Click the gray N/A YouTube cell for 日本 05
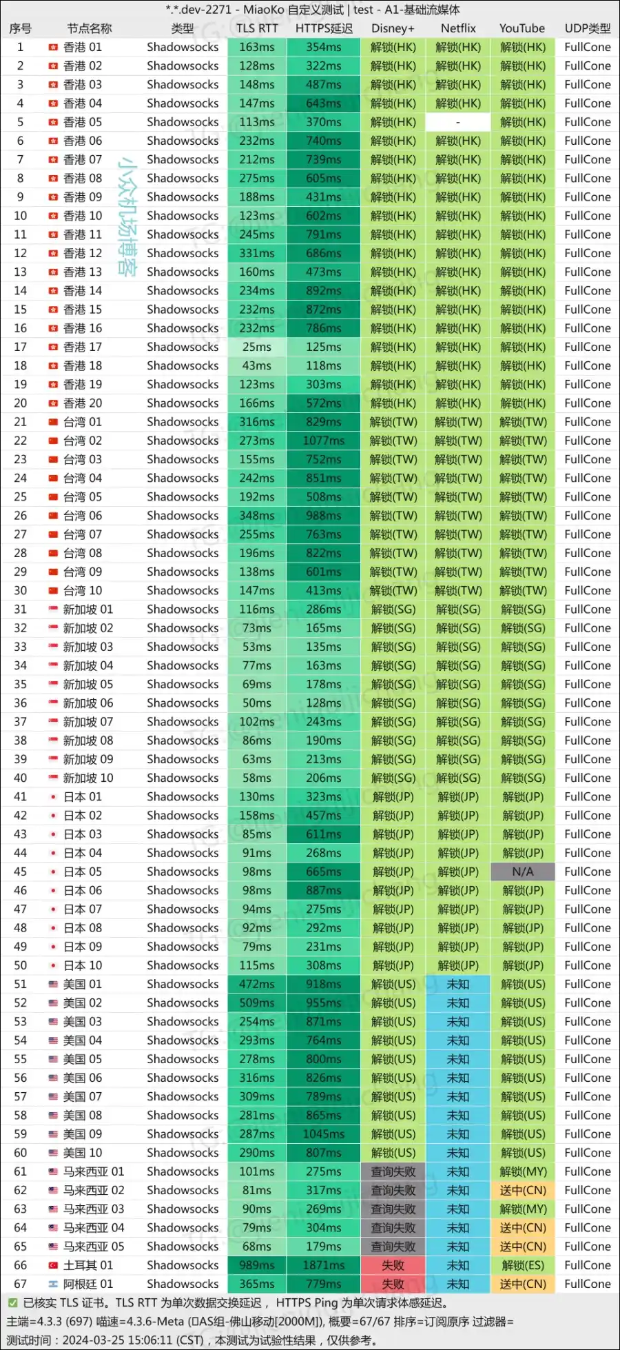The width and height of the screenshot is (620, 1350). (x=522, y=872)
